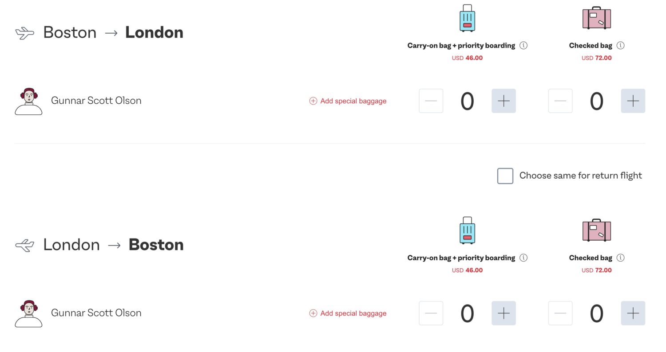
Task: Increase checked bag count for Boston to London
Action: point(633,101)
